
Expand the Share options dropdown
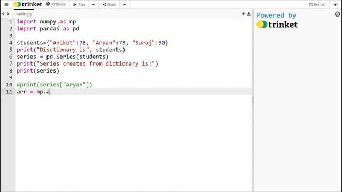click(x=125, y=4)
